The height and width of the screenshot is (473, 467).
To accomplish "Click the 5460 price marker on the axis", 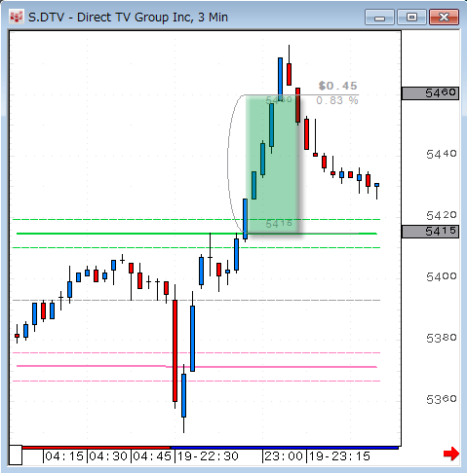I will click(430, 93).
